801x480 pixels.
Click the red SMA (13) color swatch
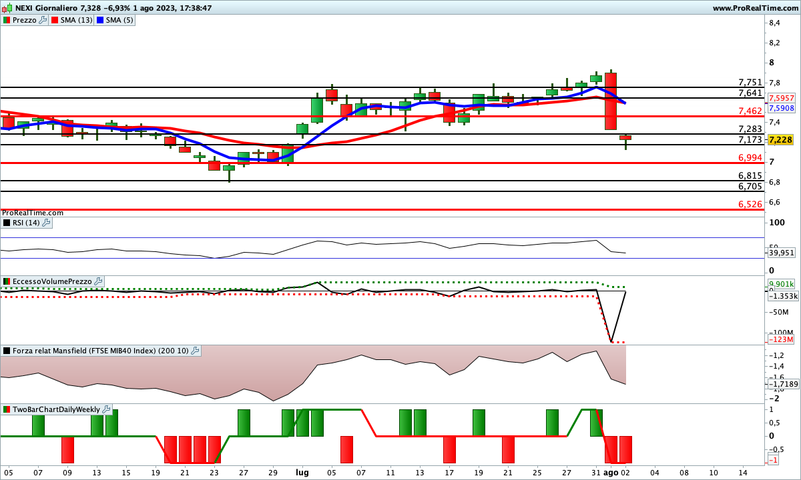point(55,20)
